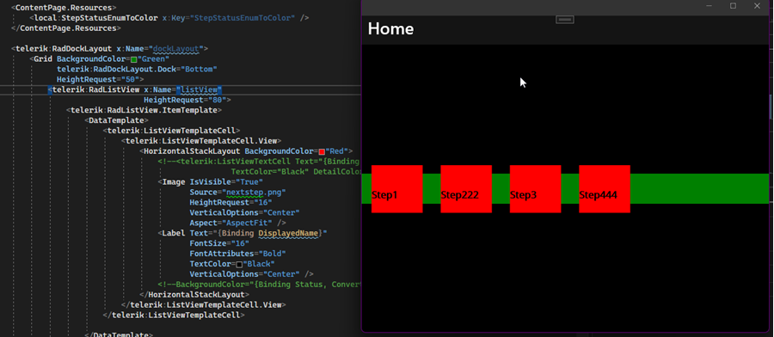This screenshot has height=337, width=774.
Task: Maximize the Home app window
Action: (733, 6)
